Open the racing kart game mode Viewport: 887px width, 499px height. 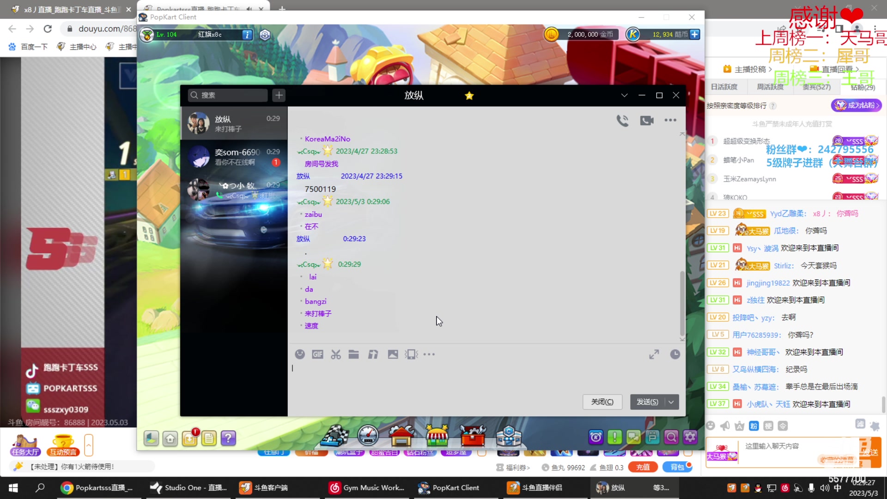(335, 436)
